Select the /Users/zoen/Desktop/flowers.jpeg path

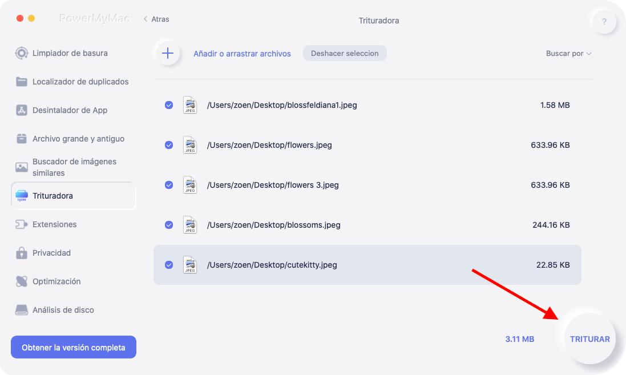[269, 145]
